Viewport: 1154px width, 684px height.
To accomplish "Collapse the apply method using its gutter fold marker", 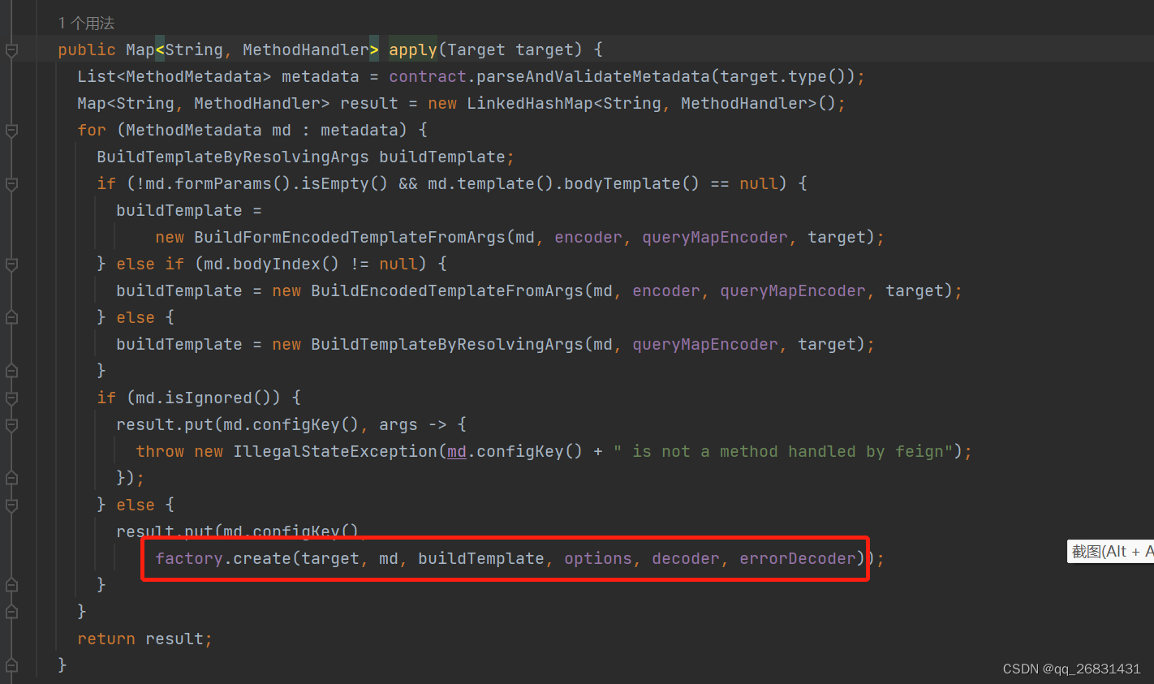I will click(x=11, y=50).
